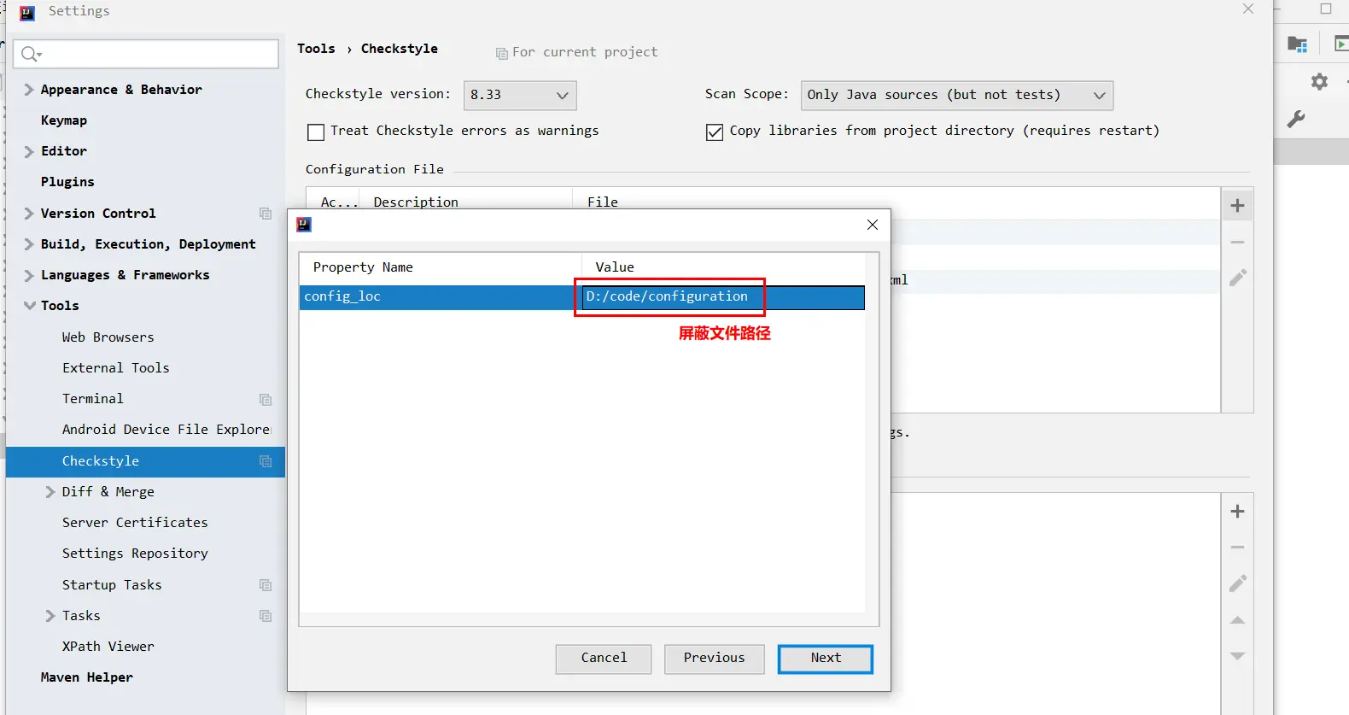Add an entry with the lower plus icon

(1237, 511)
